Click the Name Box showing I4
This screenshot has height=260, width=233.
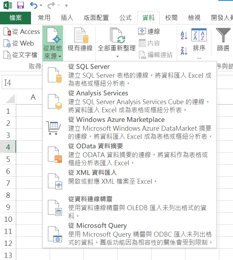click(22, 82)
